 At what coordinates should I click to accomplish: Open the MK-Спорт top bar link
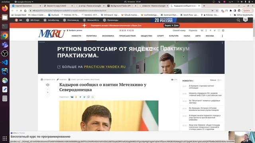tap(33, 20)
